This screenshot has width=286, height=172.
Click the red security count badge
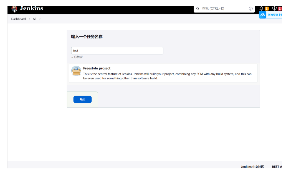[279, 8]
